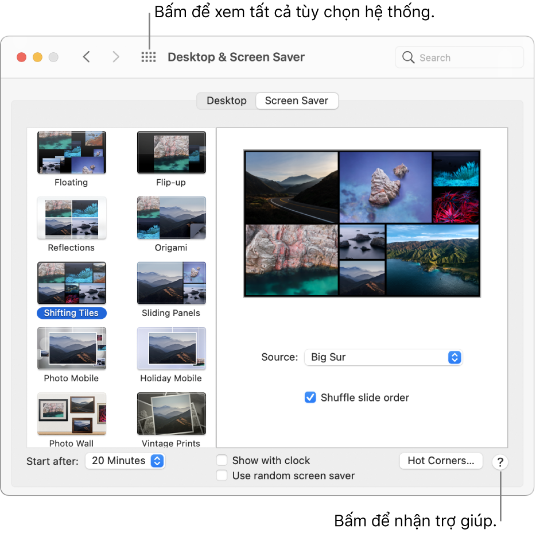Open the Start after 20 Minutes dropdown
This screenshot has width=536, height=533.
click(125, 461)
